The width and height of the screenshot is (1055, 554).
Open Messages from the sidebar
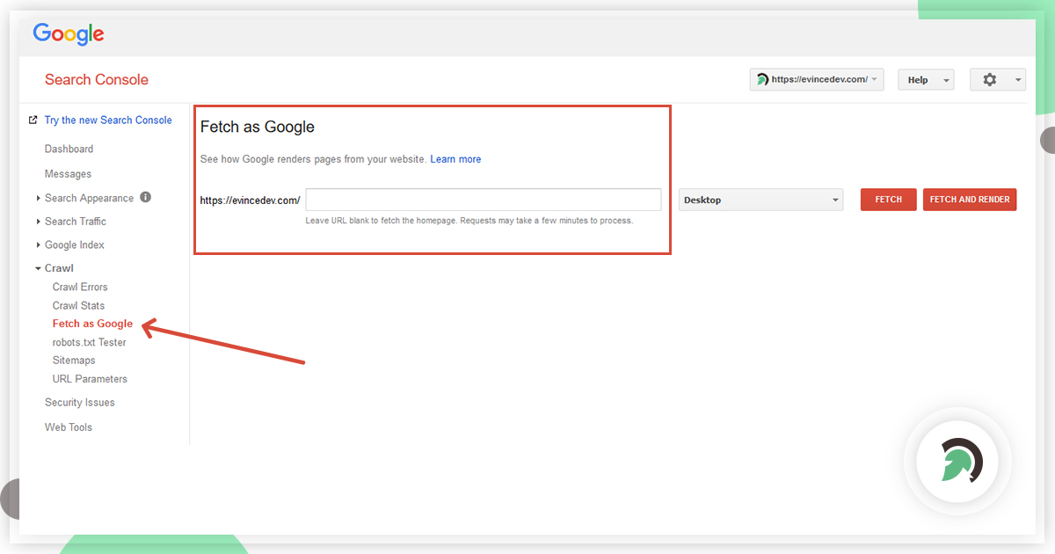(67, 173)
